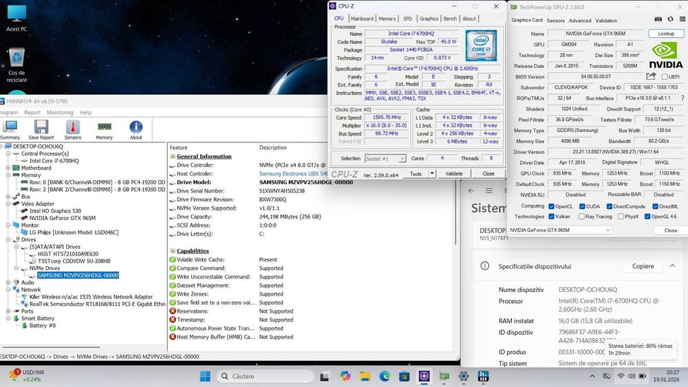Click the GPU-Z refresh icon

point(670,19)
